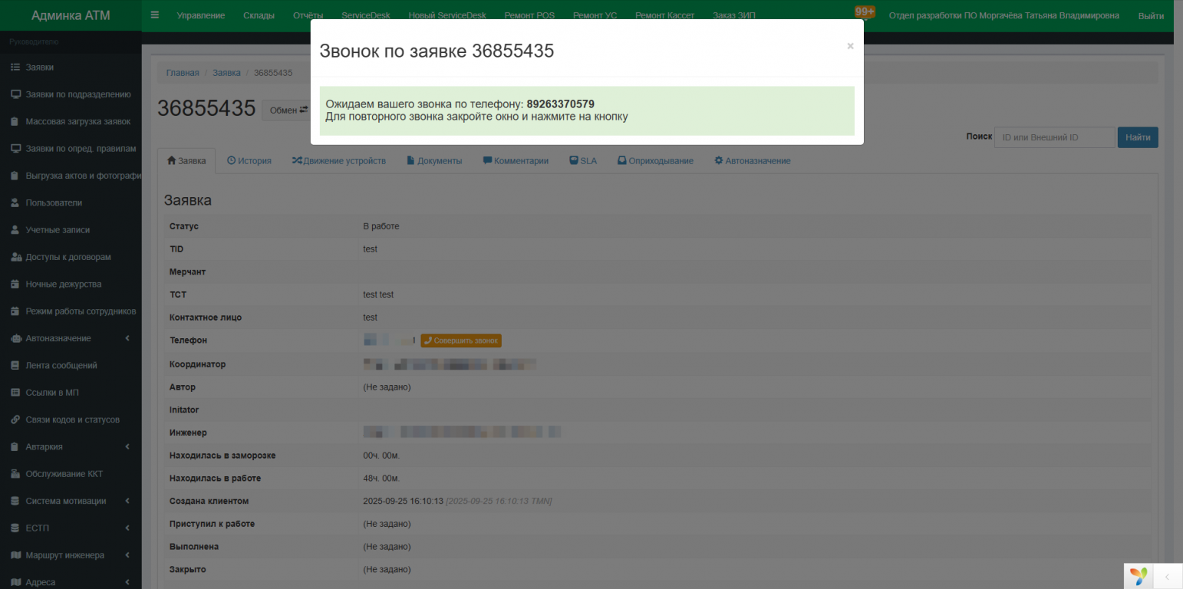Open the Склады top menu
The width and height of the screenshot is (1183, 589).
pos(259,15)
